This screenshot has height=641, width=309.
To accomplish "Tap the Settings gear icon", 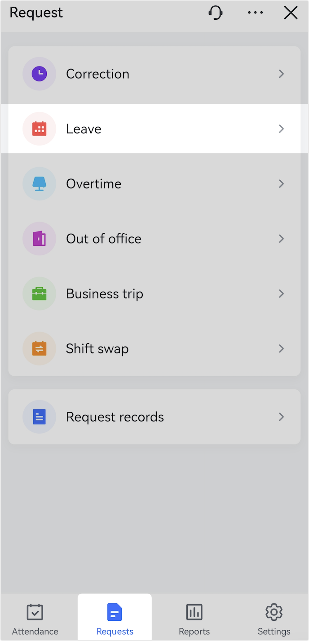I will [274, 612].
